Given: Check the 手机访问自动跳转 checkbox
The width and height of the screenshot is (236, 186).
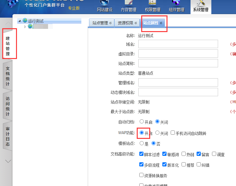Looking at the screenshot, I should [x=173, y=133].
